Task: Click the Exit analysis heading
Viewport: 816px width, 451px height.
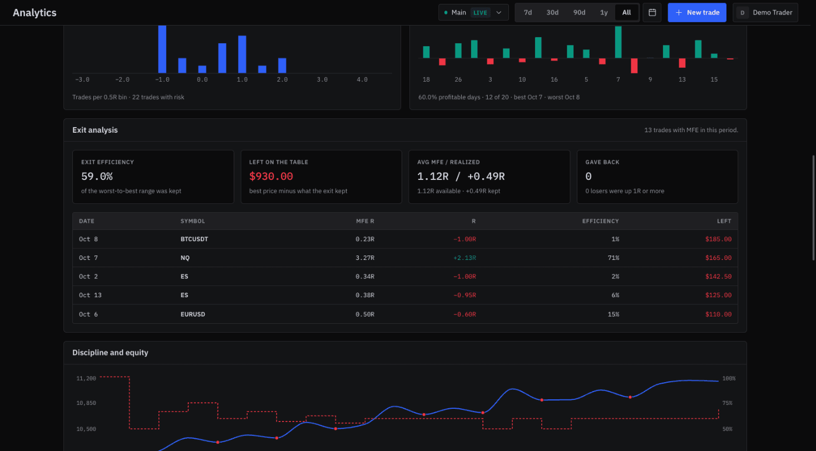Action: click(95, 130)
